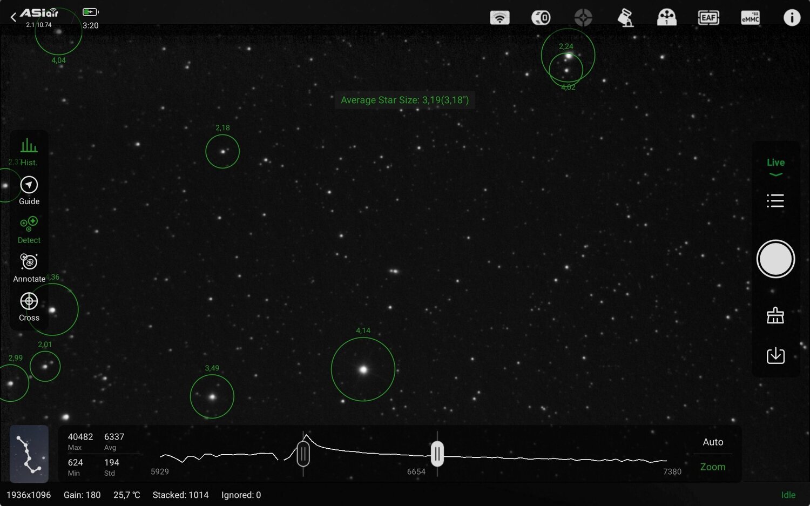This screenshot has height=506, width=810.
Task: Open the image sequence list
Action: click(x=775, y=200)
